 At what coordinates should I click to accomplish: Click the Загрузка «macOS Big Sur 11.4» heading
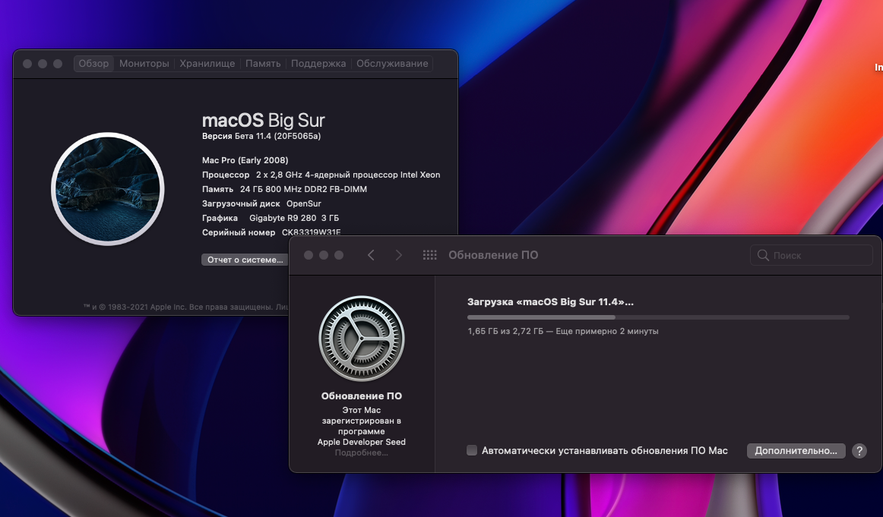click(550, 302)
